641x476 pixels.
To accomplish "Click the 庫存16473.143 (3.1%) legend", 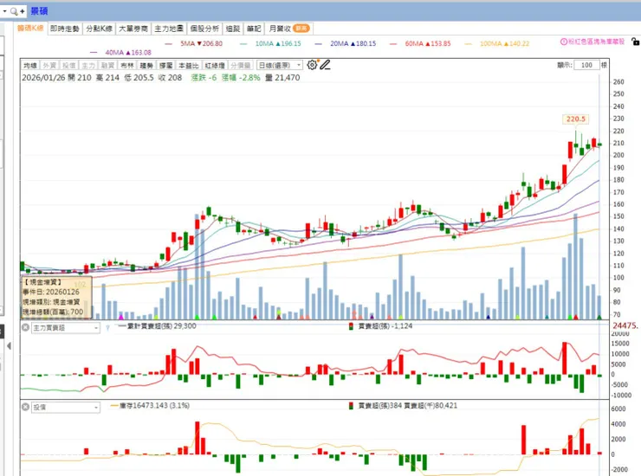I will pos(150,405).
